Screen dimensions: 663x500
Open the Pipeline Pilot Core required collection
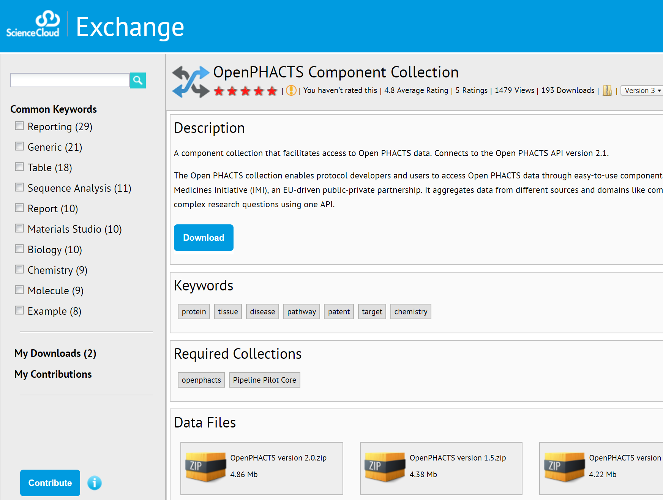pyautogui.click(x=265, y=380)
